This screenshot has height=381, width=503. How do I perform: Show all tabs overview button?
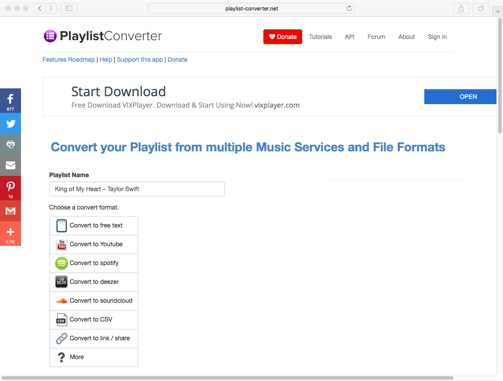(x=481, y=8)
